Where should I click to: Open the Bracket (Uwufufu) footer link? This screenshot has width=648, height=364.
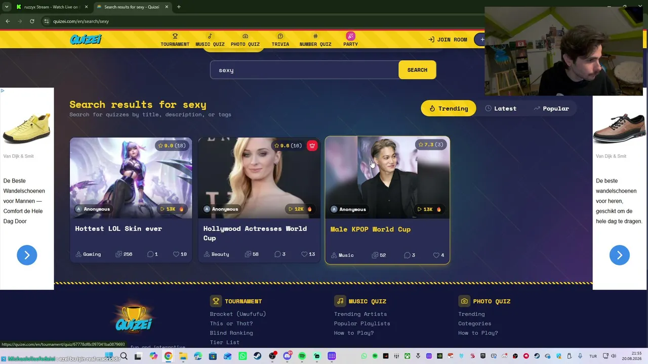pyautogui.click(x=238, y=314)
